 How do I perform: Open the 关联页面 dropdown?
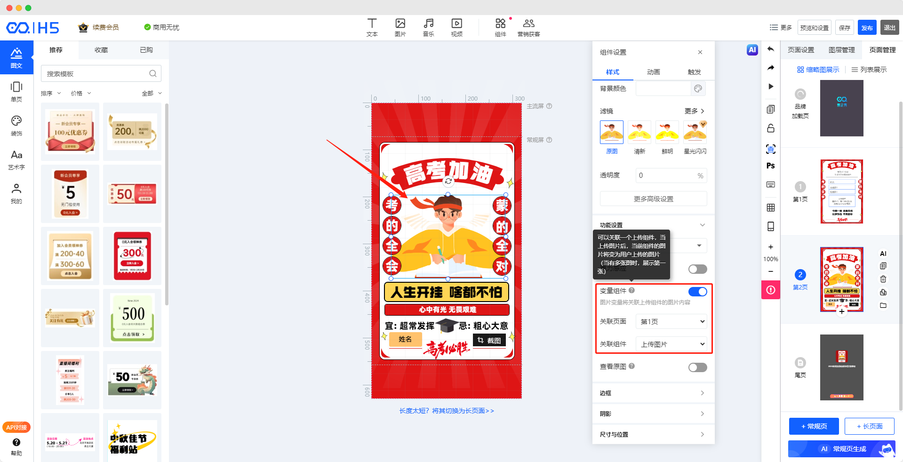click(x=671, y=321)
